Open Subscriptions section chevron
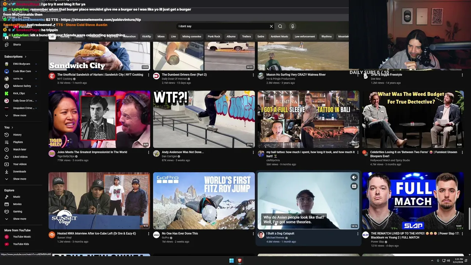The height and width of the screenshot is (265, 471). 25,57
